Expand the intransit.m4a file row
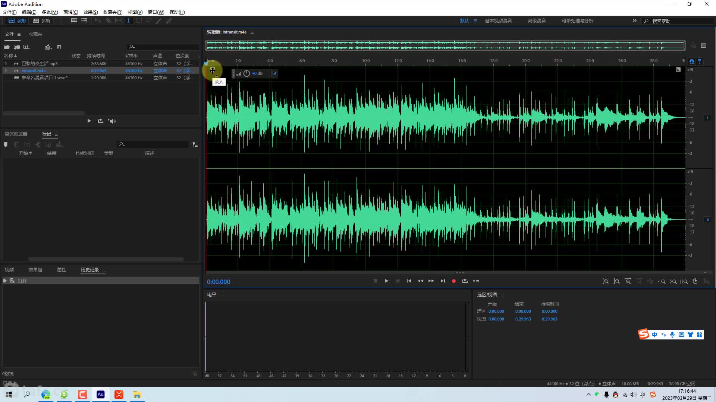The width and height of the screenshot is (716, 402). 6,71
